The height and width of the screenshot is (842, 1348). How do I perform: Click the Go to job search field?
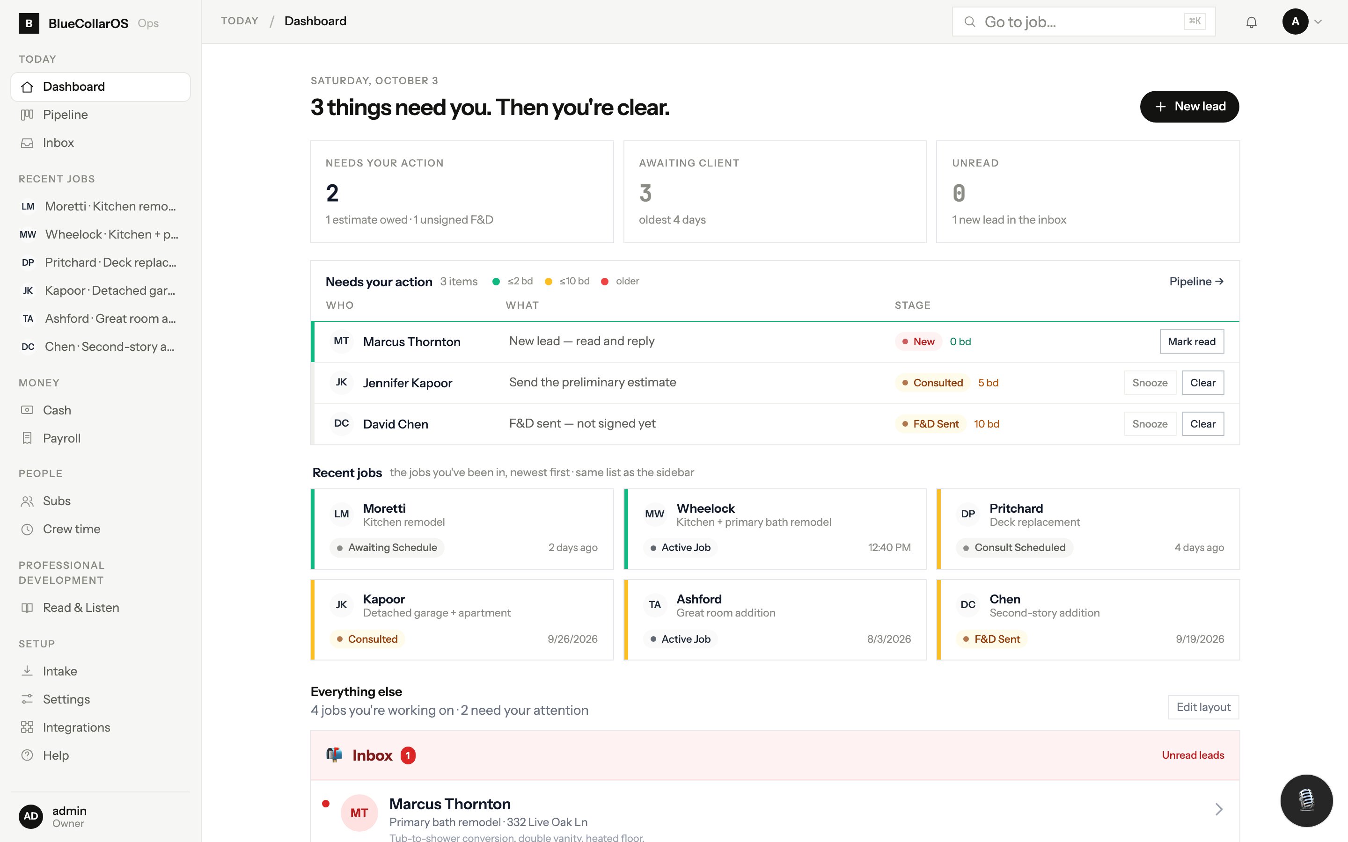click(1084, 22)
